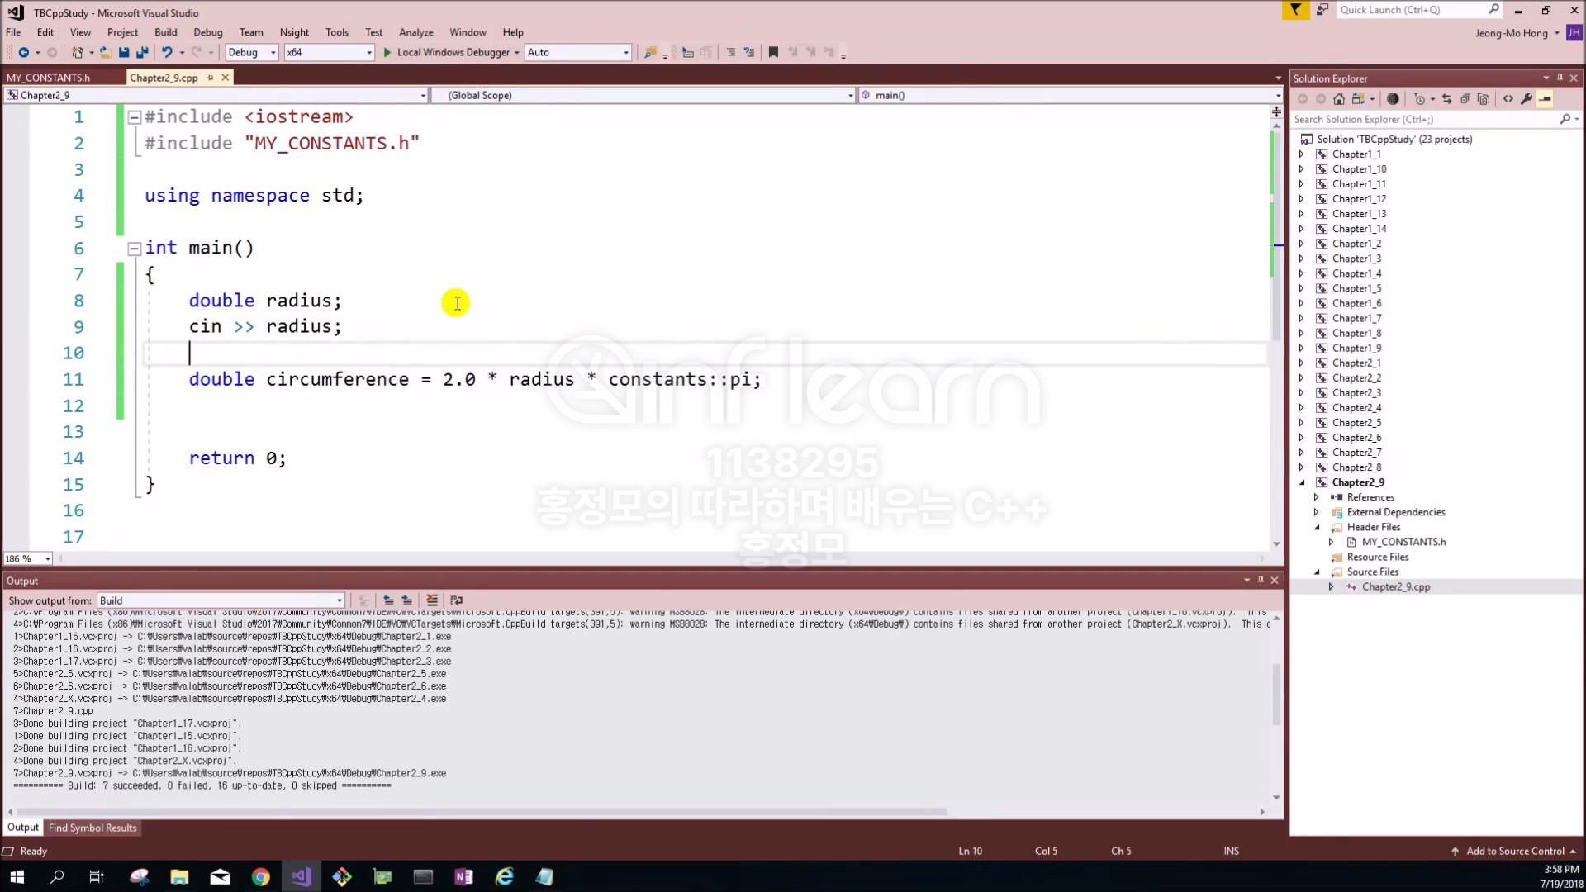Click View Code icon in Solution Explorer

point(1508,99)
